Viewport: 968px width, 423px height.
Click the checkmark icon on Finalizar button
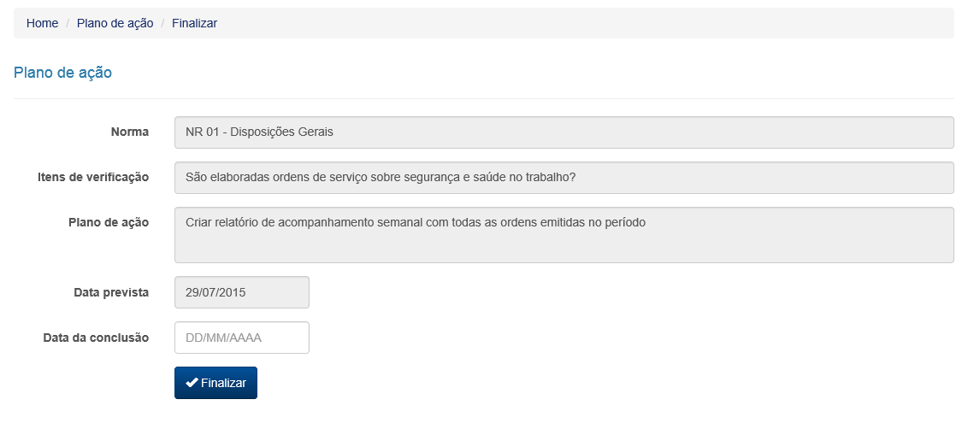[192, 383]
